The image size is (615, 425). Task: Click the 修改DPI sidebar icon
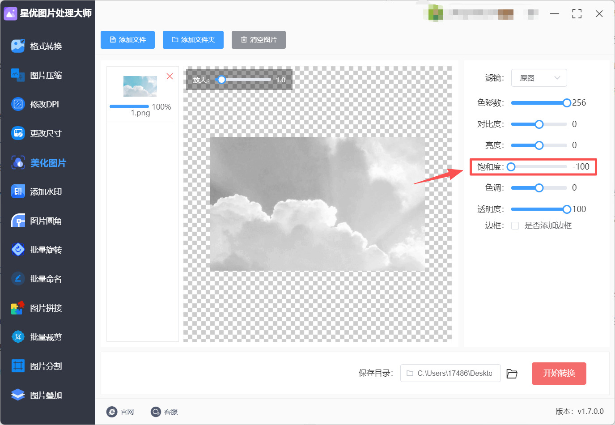(x=18, y=104)
